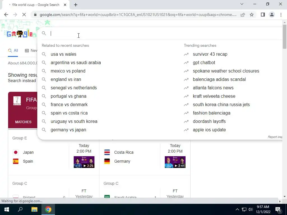Select suggestion 'senegal vs netherlands'

pyautogui.click(x=74, y=88)
